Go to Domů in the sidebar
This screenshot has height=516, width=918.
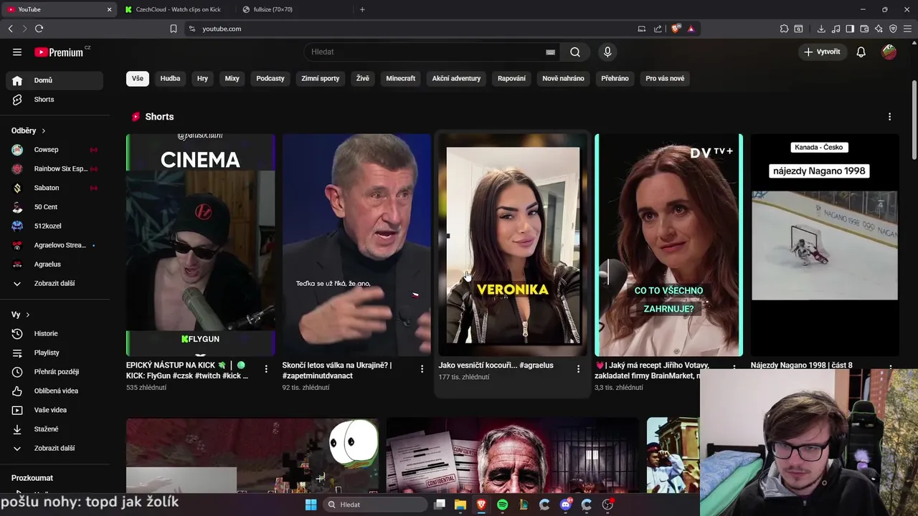(55, 80)
